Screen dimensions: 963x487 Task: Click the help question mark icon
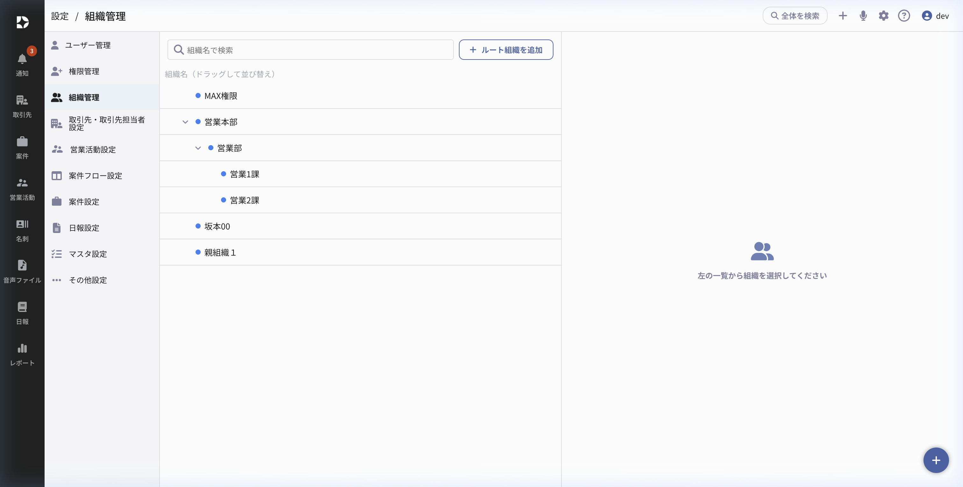pos(903,16)
